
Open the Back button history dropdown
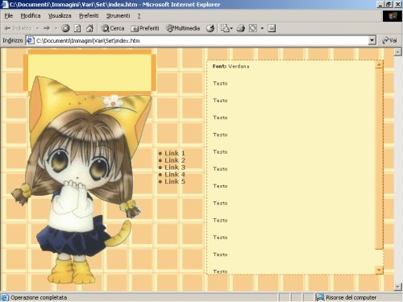coord(37,28)
